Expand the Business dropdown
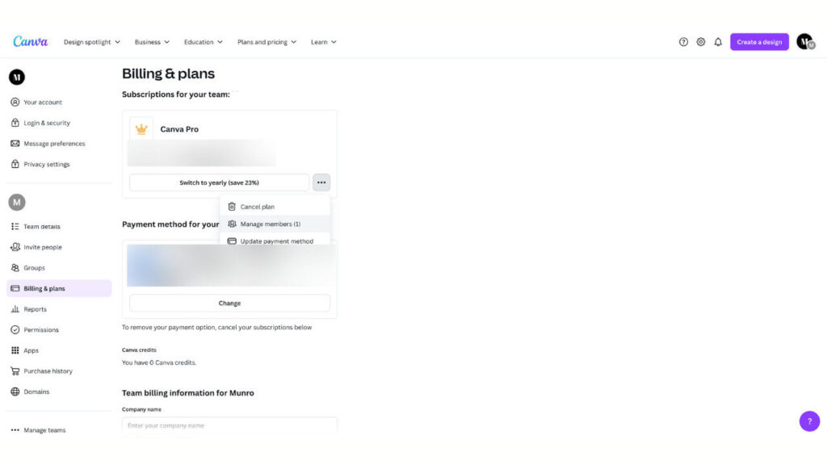The height and width of the screenshot is (465, 827). 152,42
